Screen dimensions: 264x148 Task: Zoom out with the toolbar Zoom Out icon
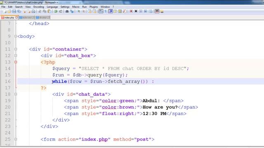pyautogui.click(x=83, y=12)
